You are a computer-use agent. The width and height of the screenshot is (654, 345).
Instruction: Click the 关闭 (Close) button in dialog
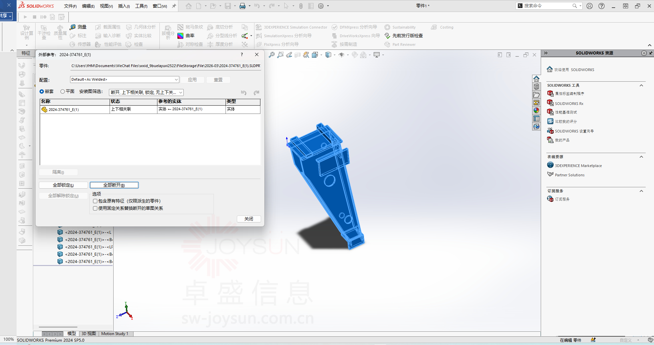(x=248, y=219)
